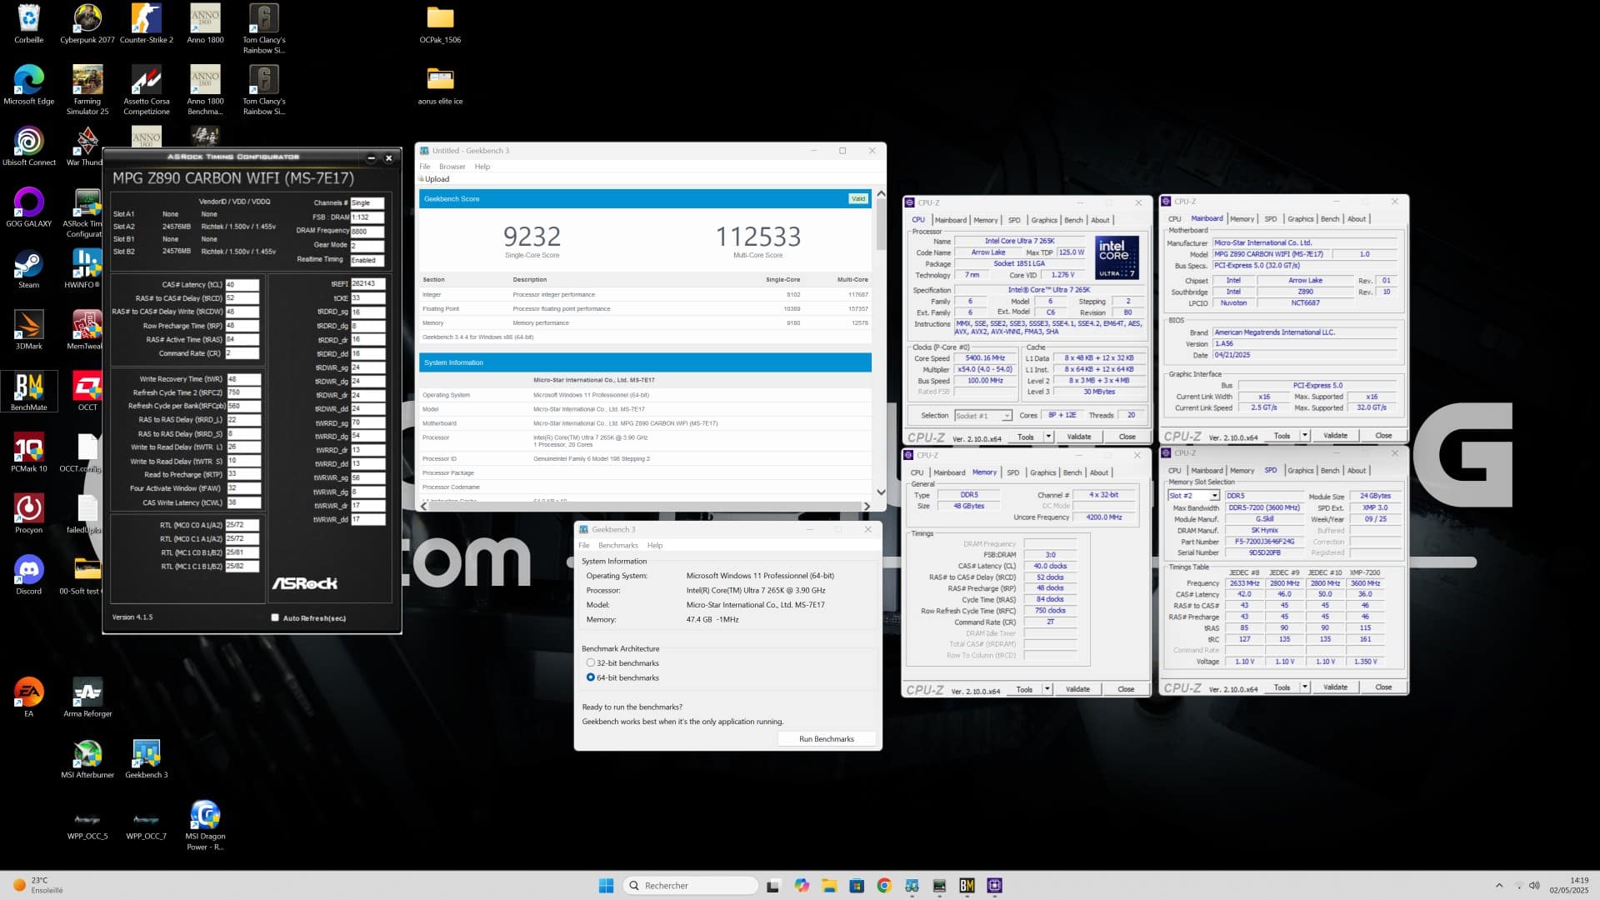
Task: Open the Counter-Strike 2 desktop icon
Action: point(147,23)
